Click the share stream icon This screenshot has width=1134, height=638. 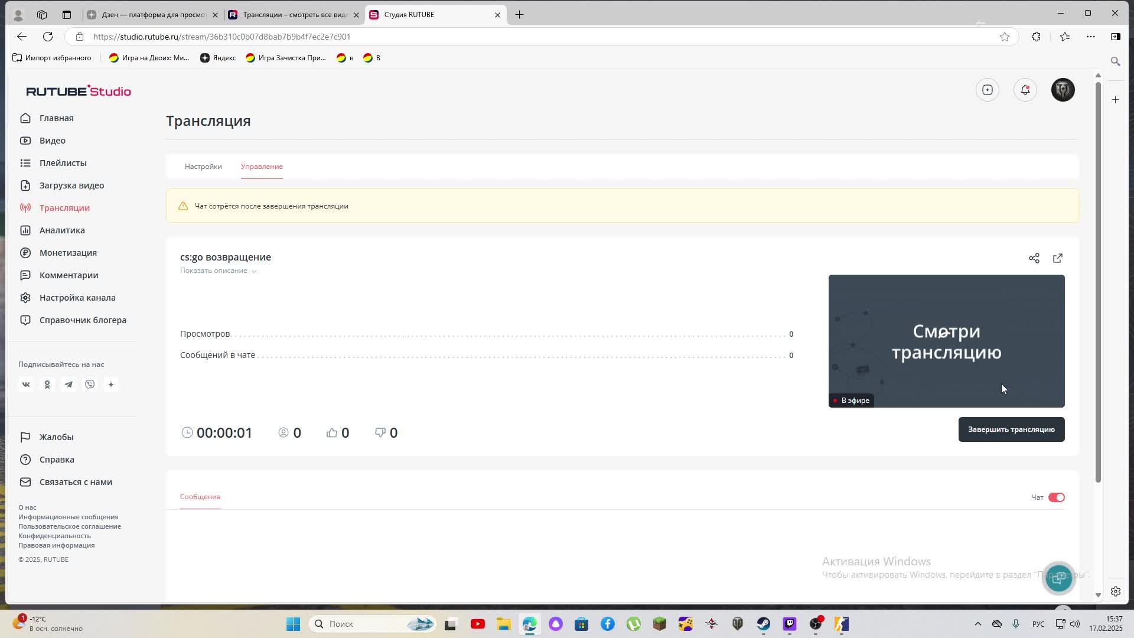point(1034,258)
